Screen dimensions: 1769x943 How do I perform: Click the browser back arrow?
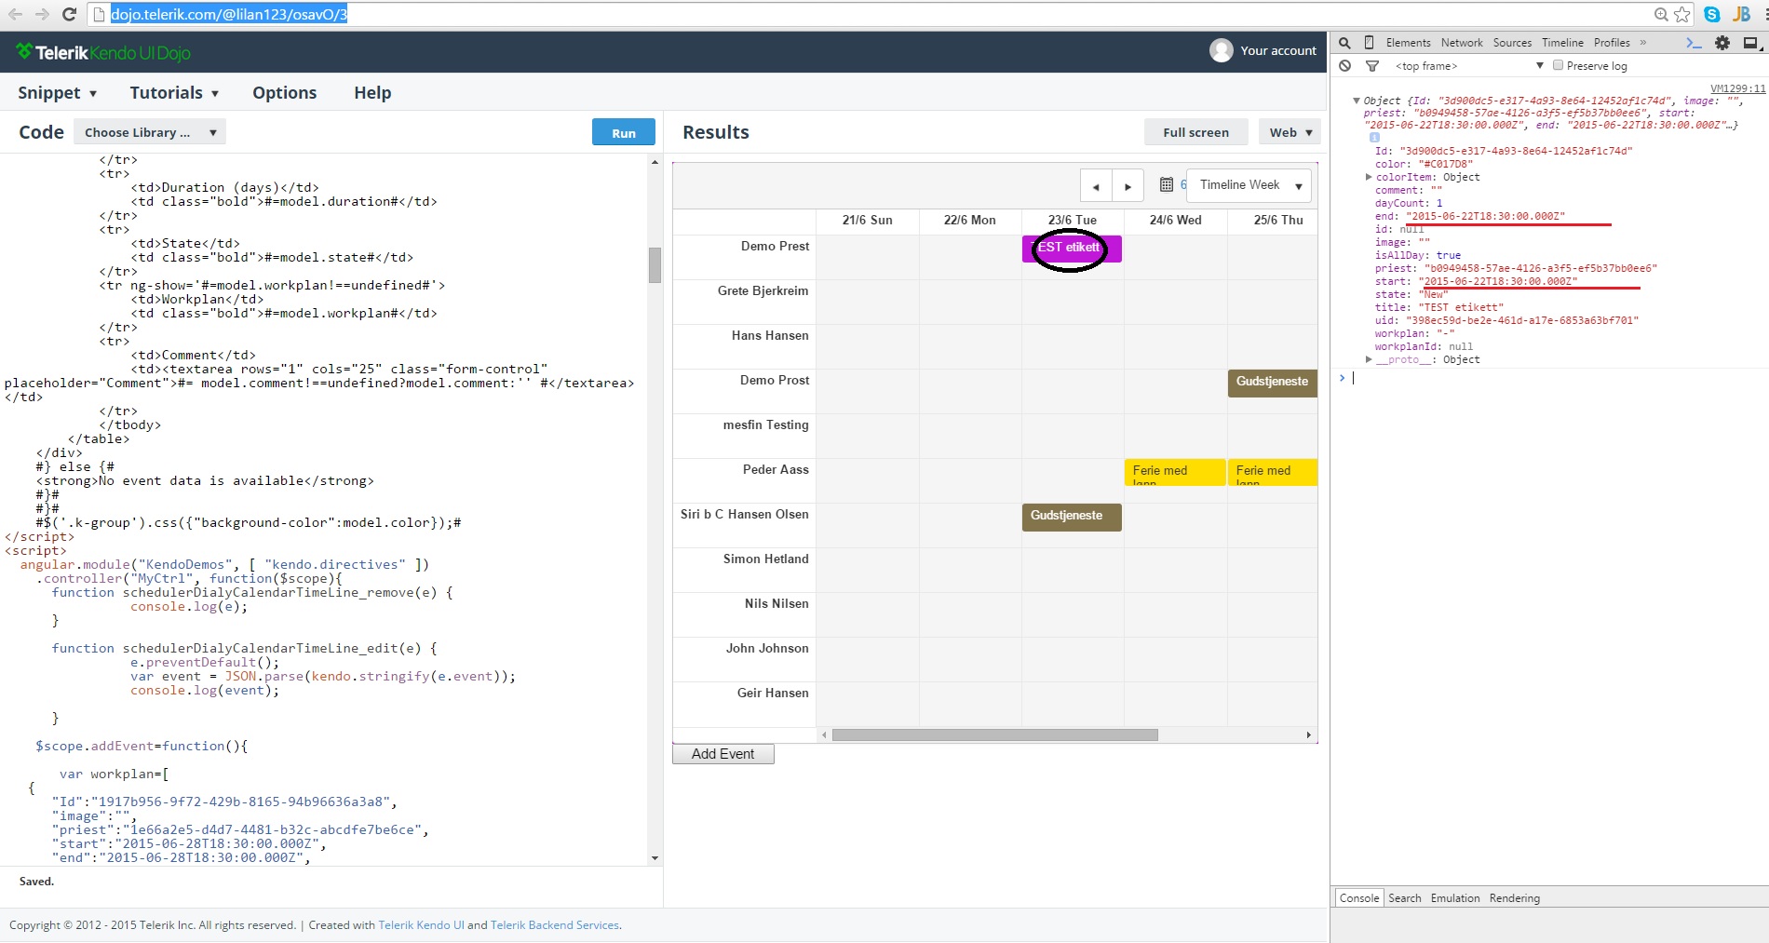click(x=16, y=14)
